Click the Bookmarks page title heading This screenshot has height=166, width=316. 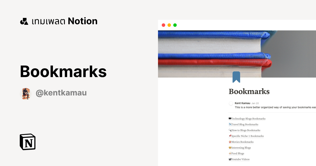coord(249,91)
